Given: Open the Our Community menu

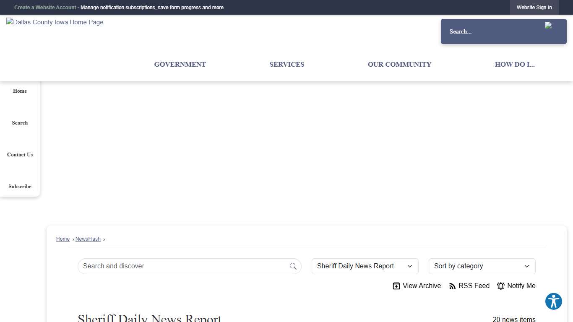Looking at the screenshot, I should (x=399, y=65).
